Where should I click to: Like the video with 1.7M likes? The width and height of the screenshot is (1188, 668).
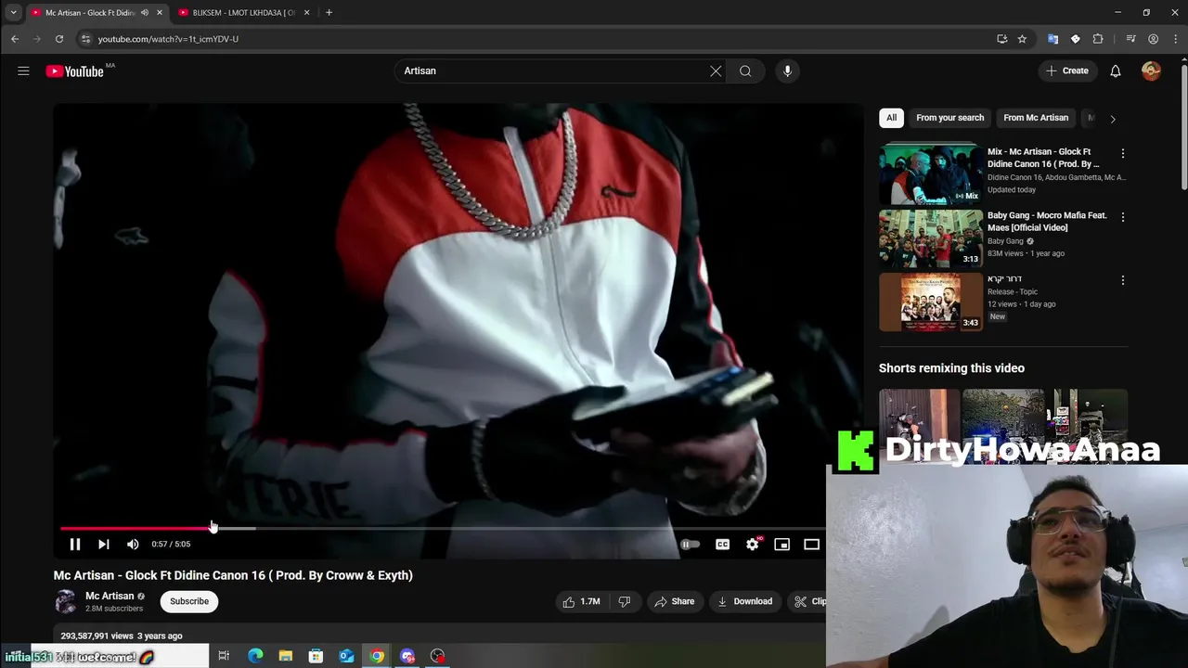pos(581,601)
